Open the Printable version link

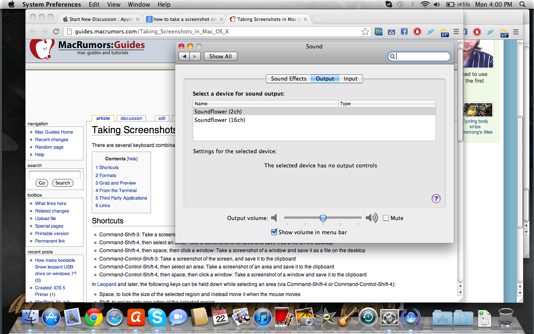tap(52, 234)
